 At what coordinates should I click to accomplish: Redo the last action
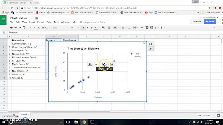click(x=20, y=28)
